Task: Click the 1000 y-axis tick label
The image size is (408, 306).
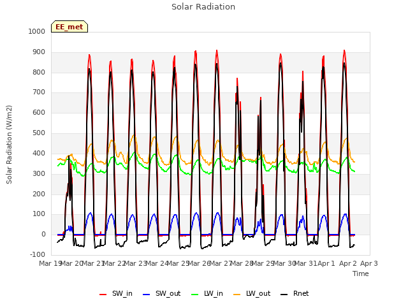Action: pos(37,31)
